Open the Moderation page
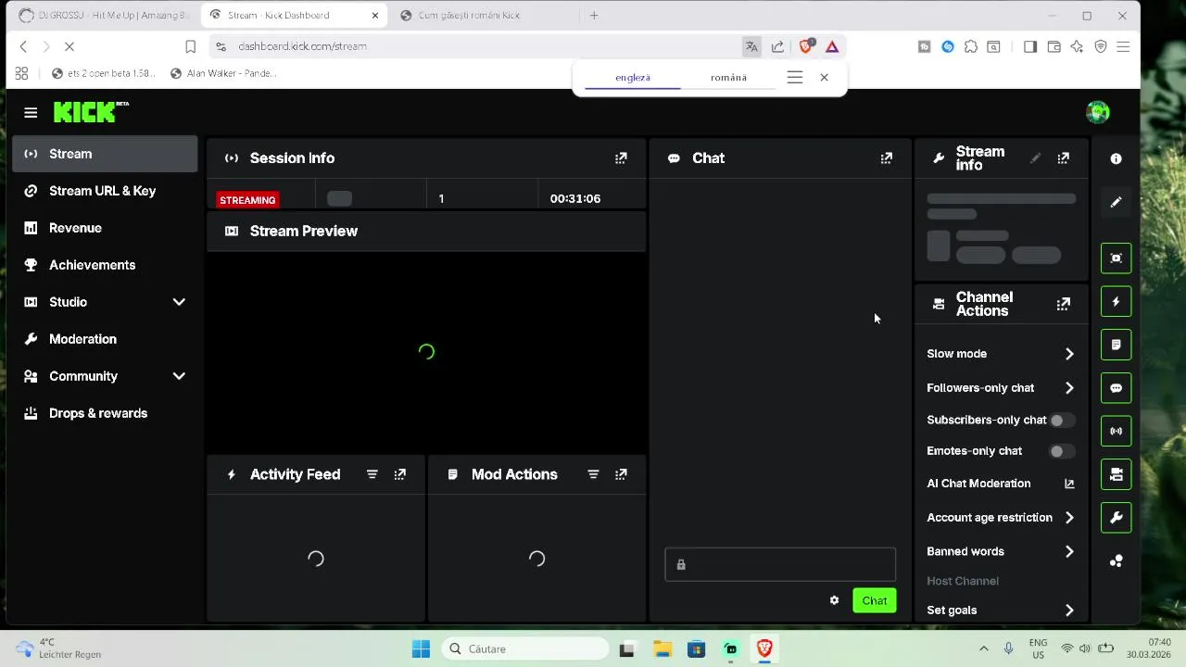This screenshot has width=1186, height=667. point(105,339)
